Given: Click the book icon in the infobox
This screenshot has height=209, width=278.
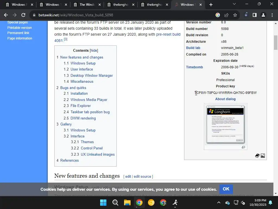Looking at the screenshot, I should tap(257, 156).
